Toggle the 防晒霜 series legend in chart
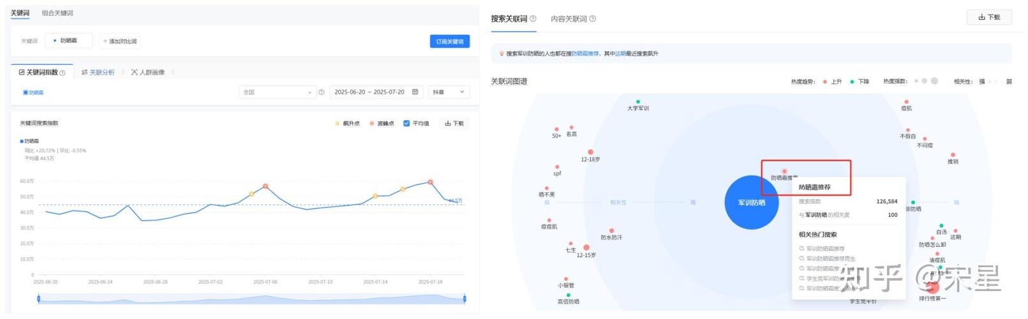 (29, 141)
